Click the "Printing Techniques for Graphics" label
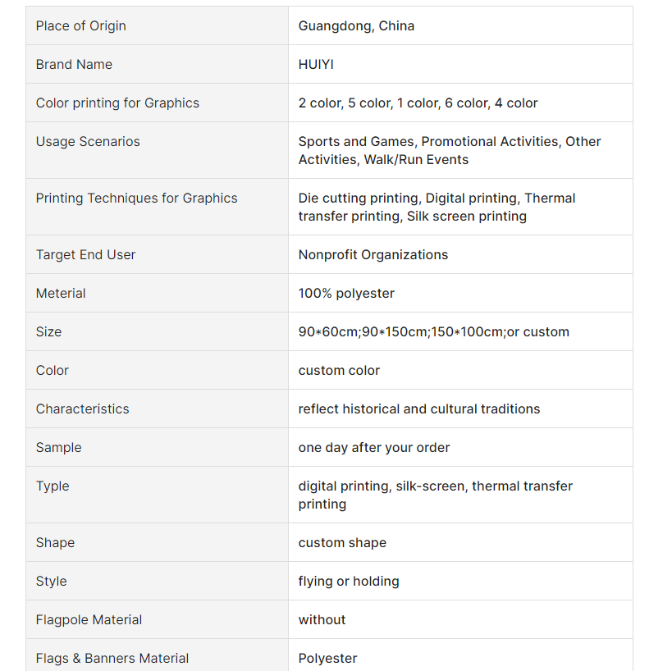Viewport: 672px width, 671px height. click(x=136, y=199)
